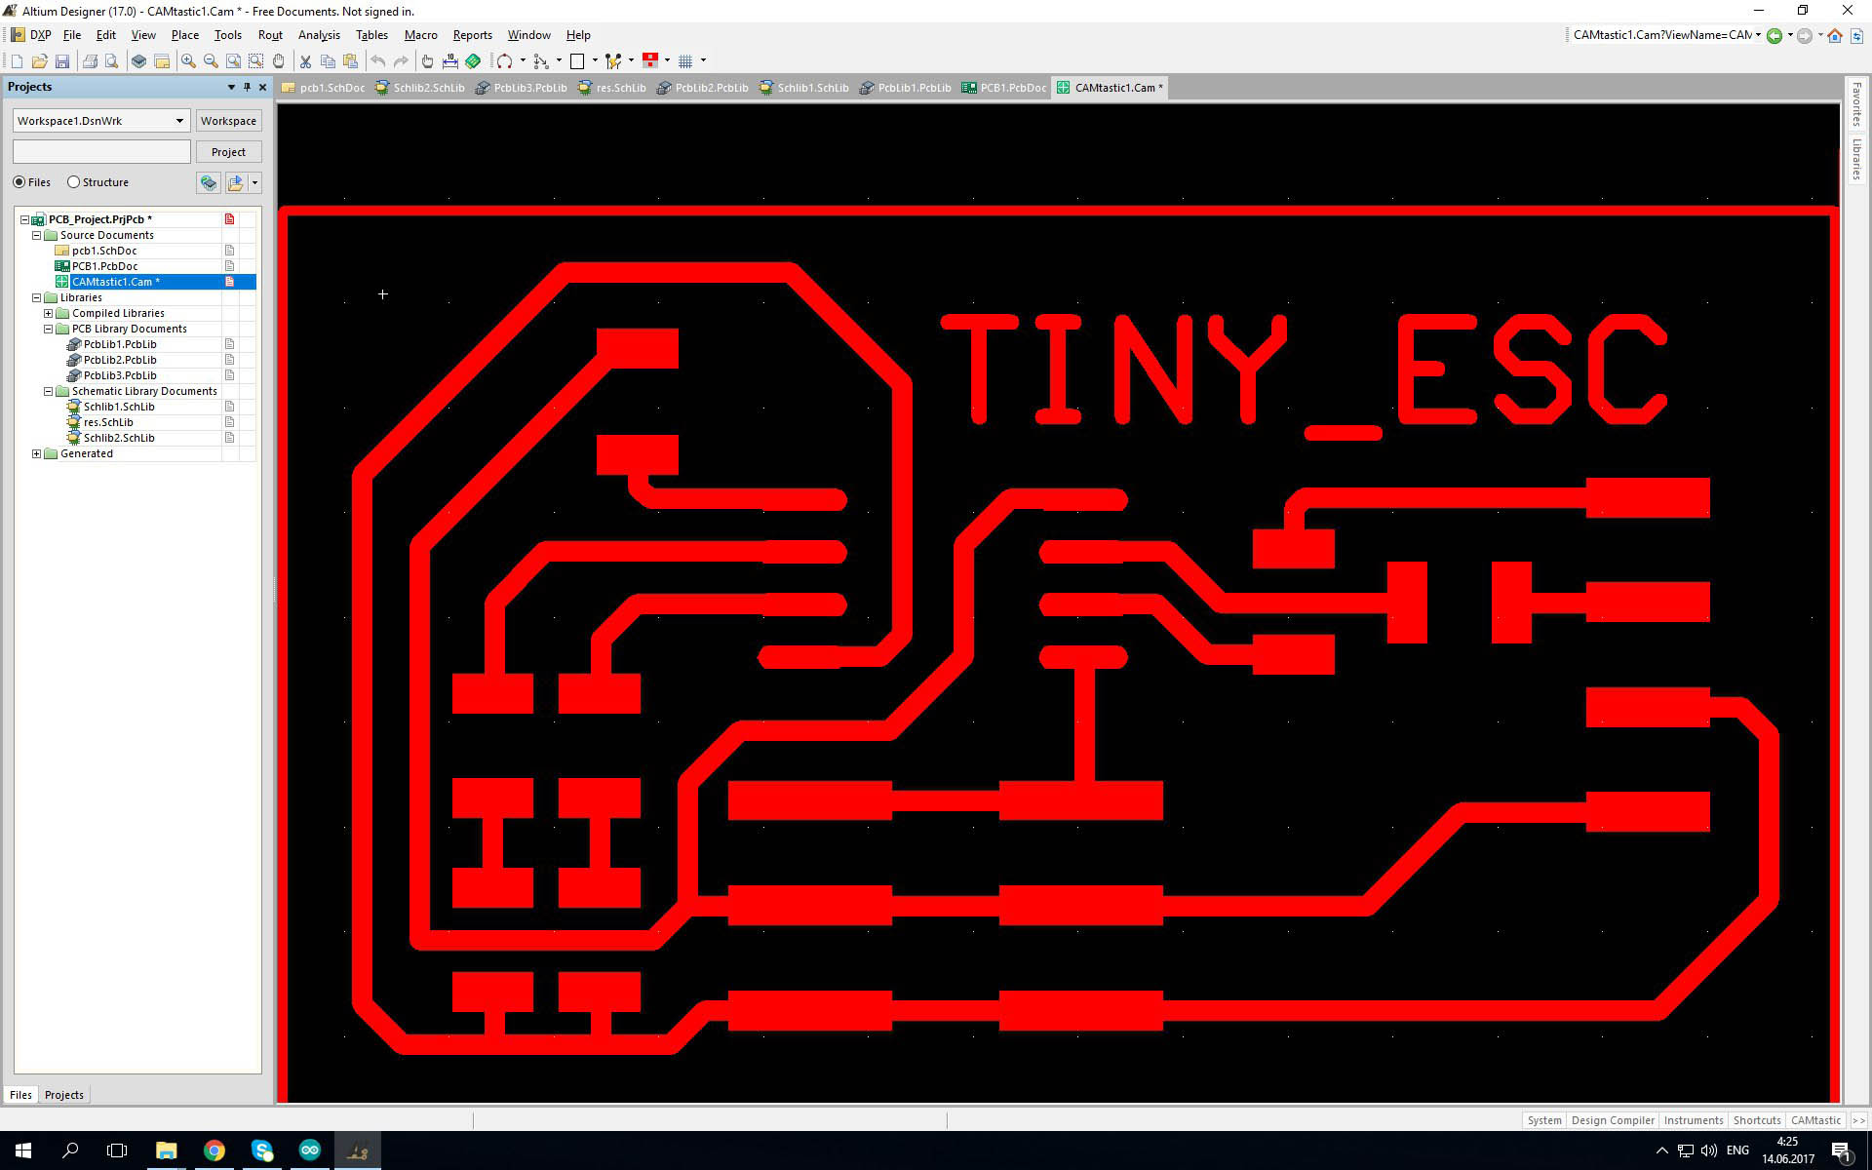
Task: Open the grid options dropdown arrow
Action: [703, 61]
